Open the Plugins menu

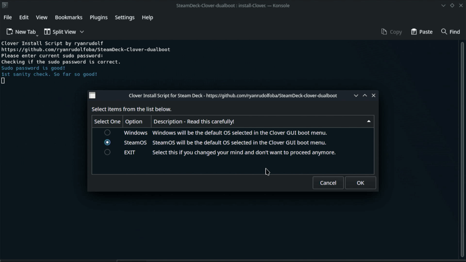click(x=99, y=17)
